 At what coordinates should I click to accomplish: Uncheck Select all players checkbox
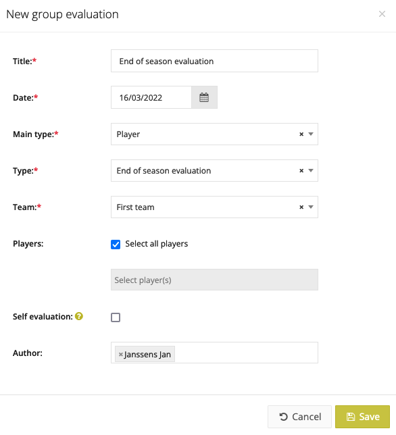coord(116,245)
